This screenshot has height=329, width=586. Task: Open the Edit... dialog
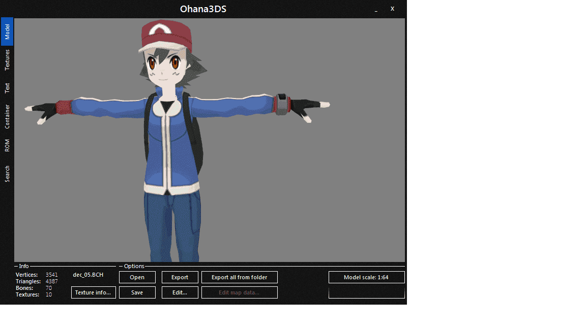click(x=180, y=292)
